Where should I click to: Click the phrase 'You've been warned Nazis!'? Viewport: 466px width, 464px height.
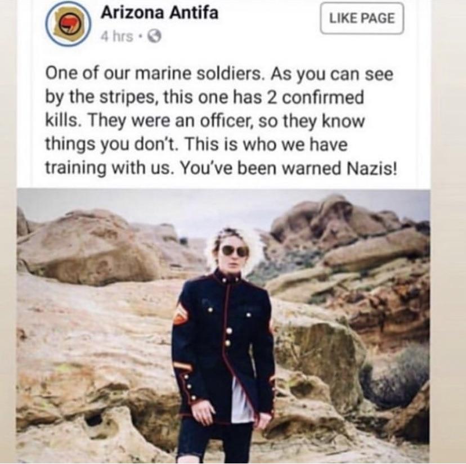[288, 169]
